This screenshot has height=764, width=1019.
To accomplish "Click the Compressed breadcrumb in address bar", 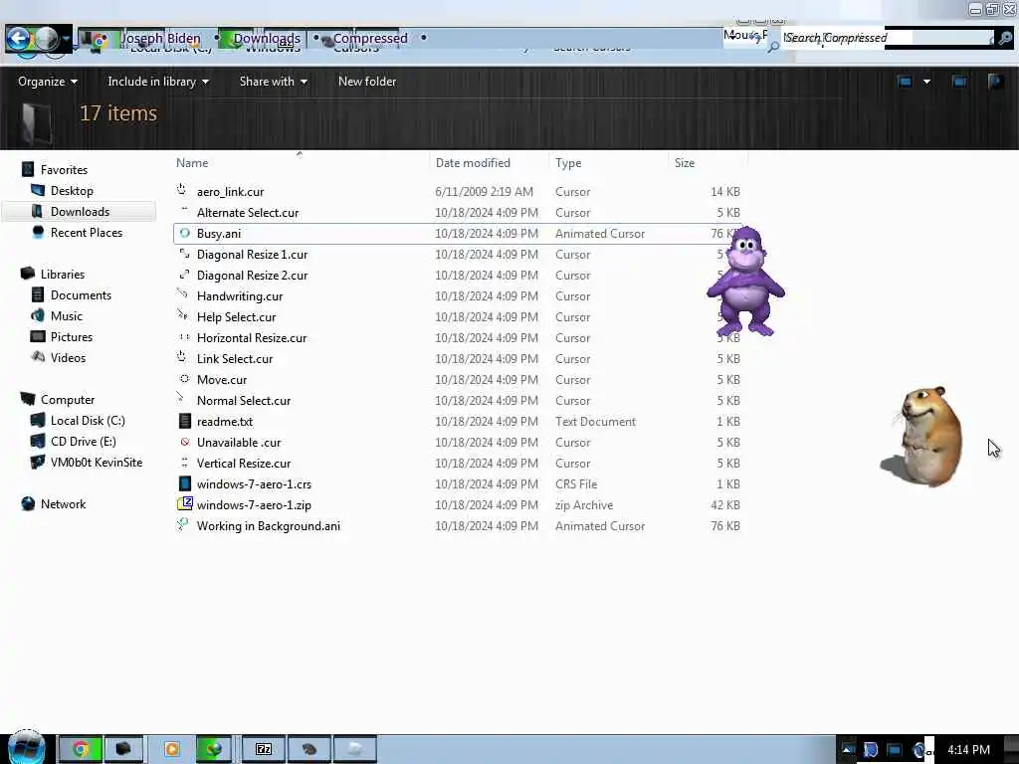I will coord(370,39).
